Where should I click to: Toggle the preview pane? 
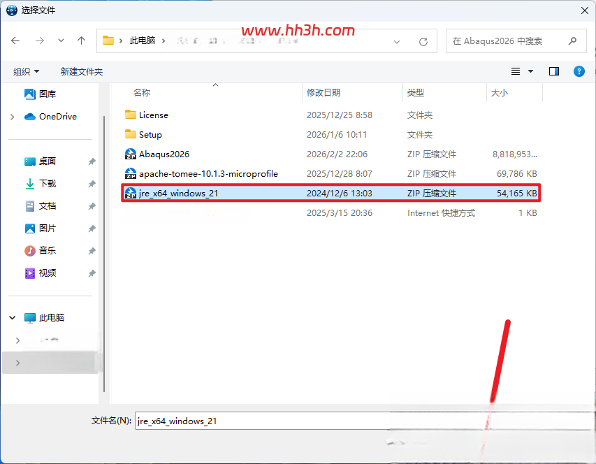click(554, 71)
